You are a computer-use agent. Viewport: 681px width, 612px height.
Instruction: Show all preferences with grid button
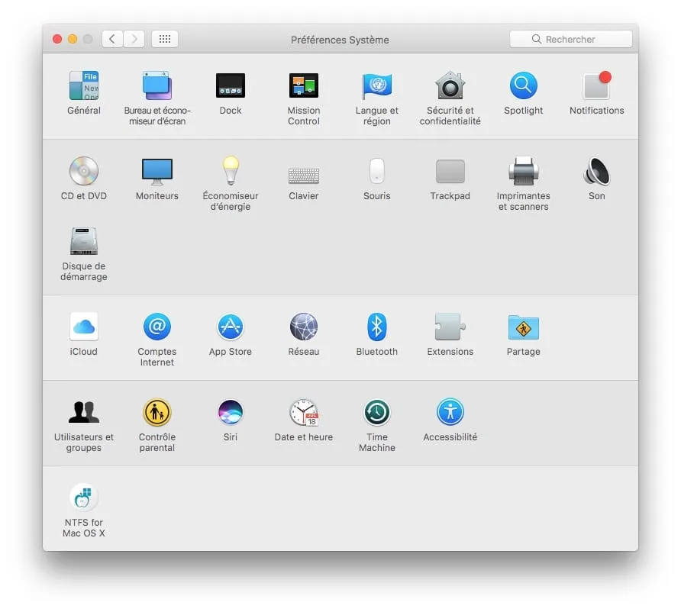click(165, 39)
